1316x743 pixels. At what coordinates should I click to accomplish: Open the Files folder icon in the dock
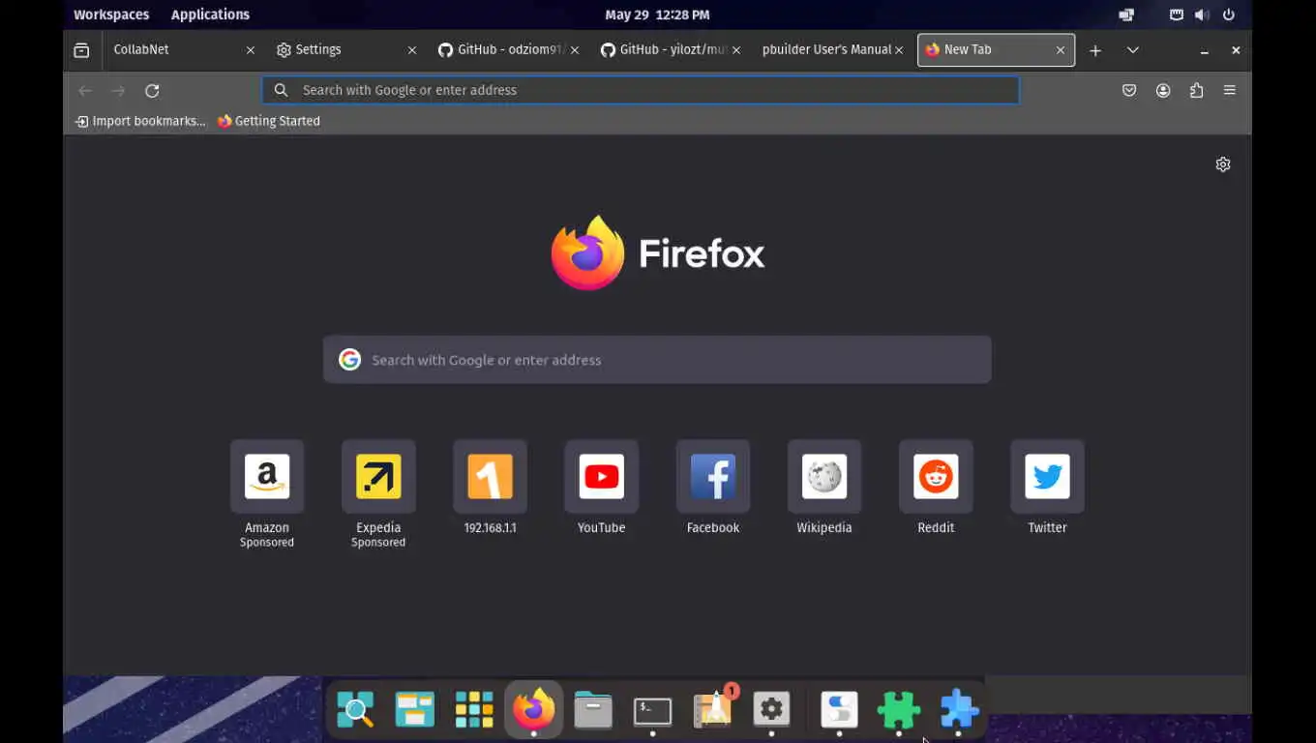(x=593, y=710)
